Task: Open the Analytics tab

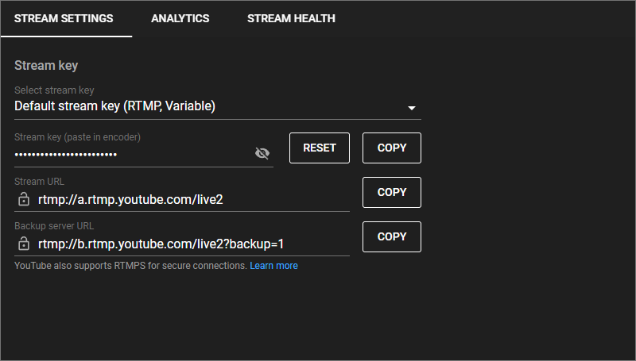Action: coord(180,18)
